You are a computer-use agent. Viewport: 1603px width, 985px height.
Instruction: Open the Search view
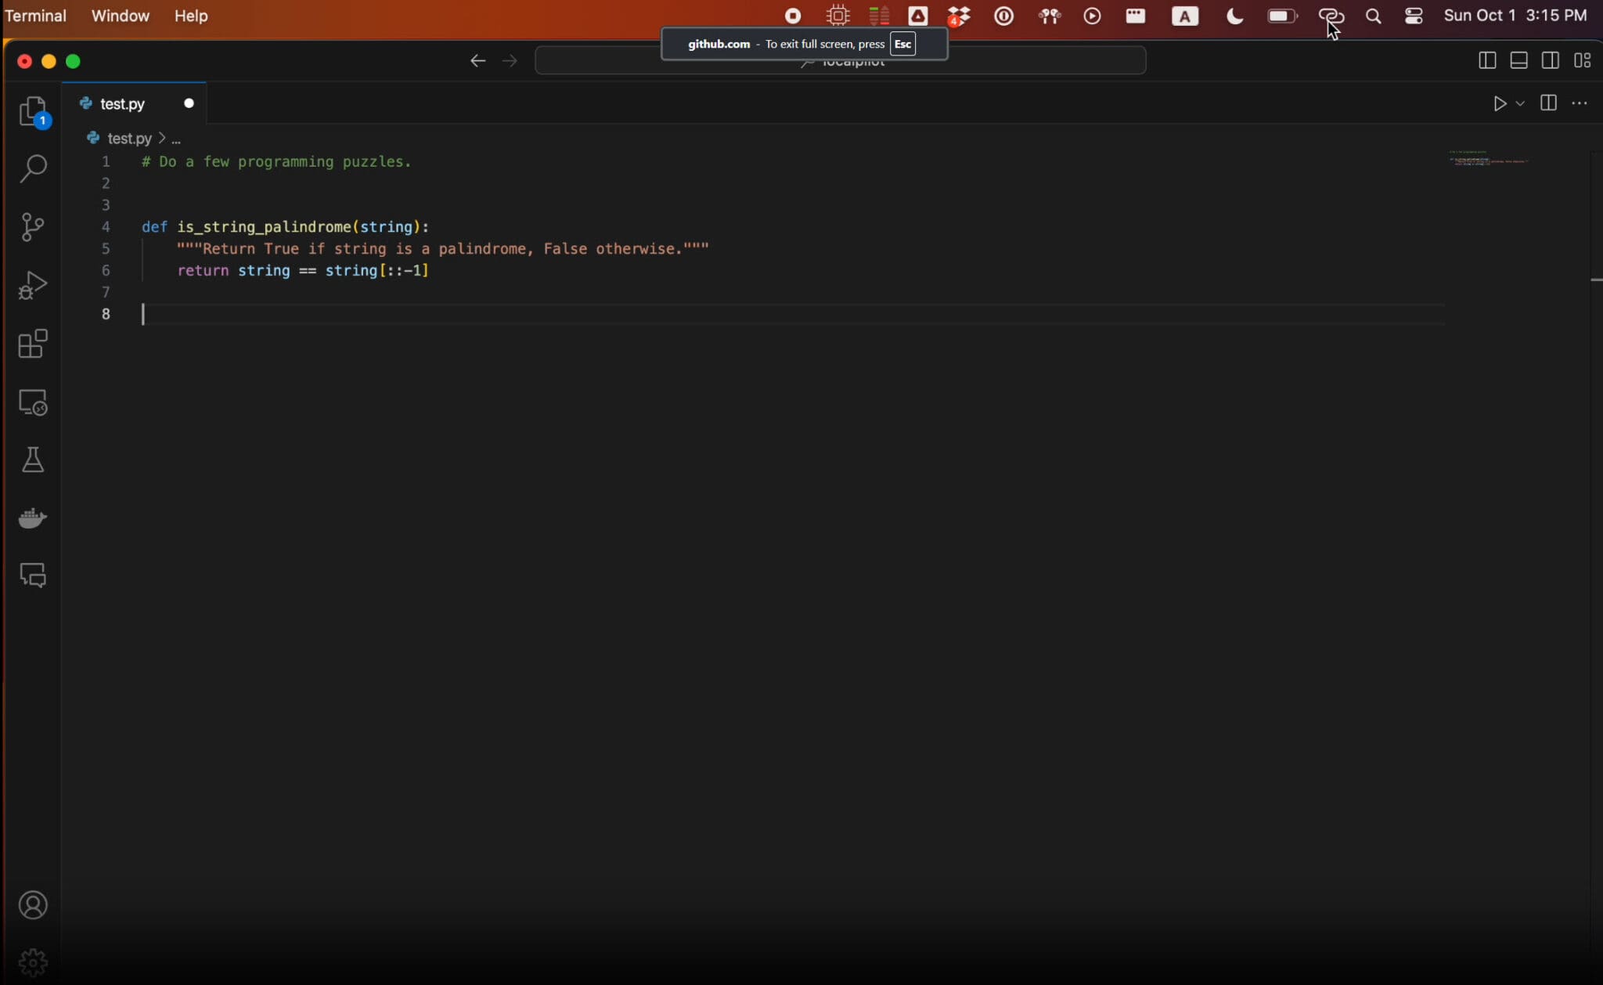click(x=33, y=168)
